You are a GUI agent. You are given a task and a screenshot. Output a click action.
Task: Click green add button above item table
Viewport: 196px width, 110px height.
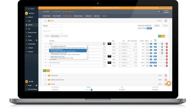pos(160,36)
